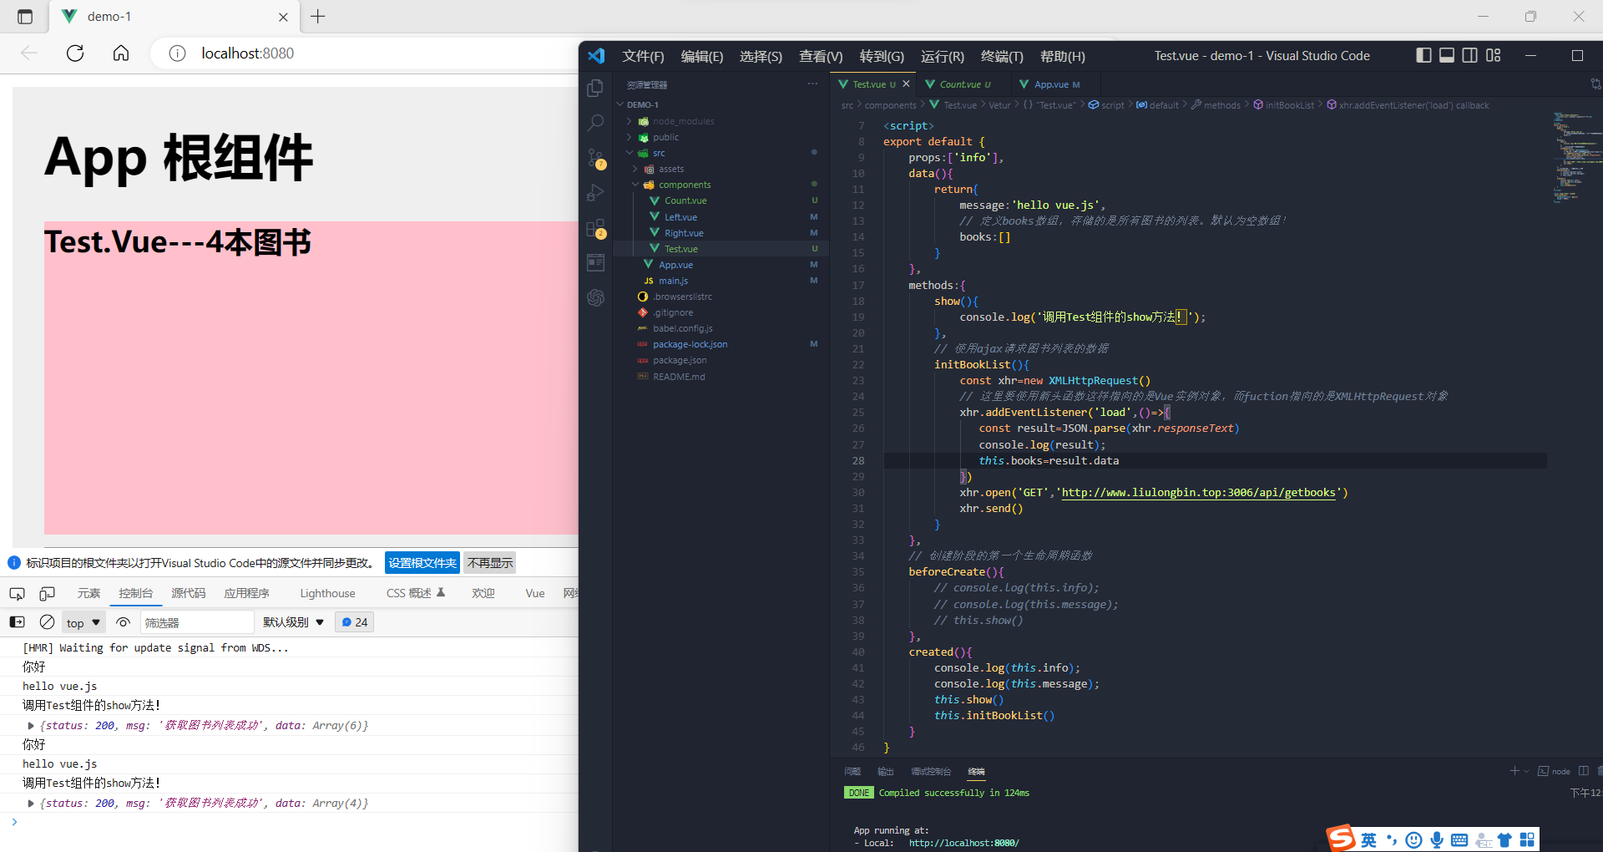Click the browser back arrow
Screen dimensions: 1603x852
coord(29,53)
